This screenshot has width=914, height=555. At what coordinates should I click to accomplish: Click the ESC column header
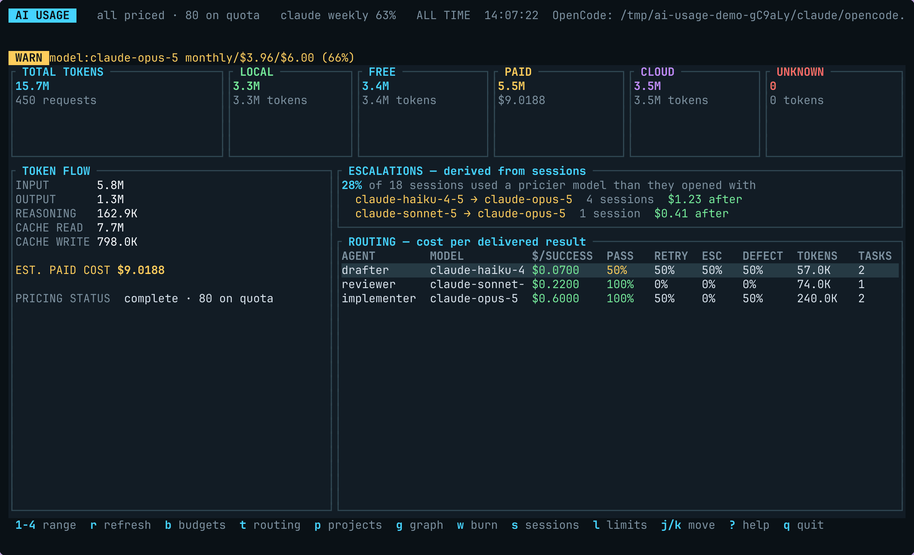(x=712, y=256)
